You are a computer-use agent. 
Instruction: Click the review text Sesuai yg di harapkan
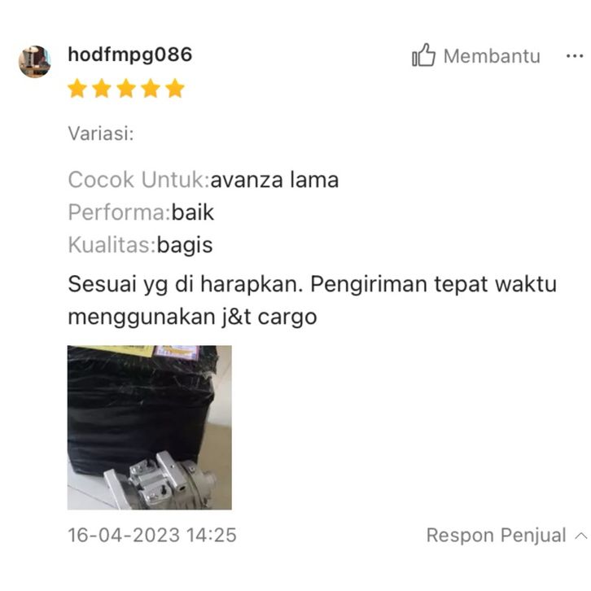[186, 284]
